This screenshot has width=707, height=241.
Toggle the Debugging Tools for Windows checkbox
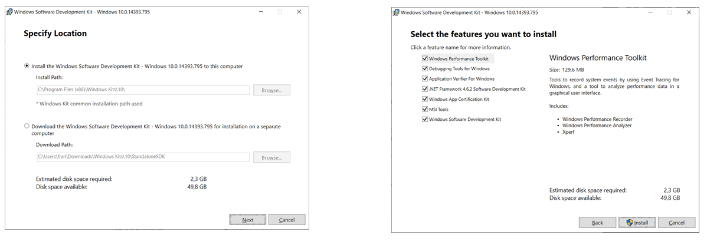pyautogui.click(x=425, y=69)
